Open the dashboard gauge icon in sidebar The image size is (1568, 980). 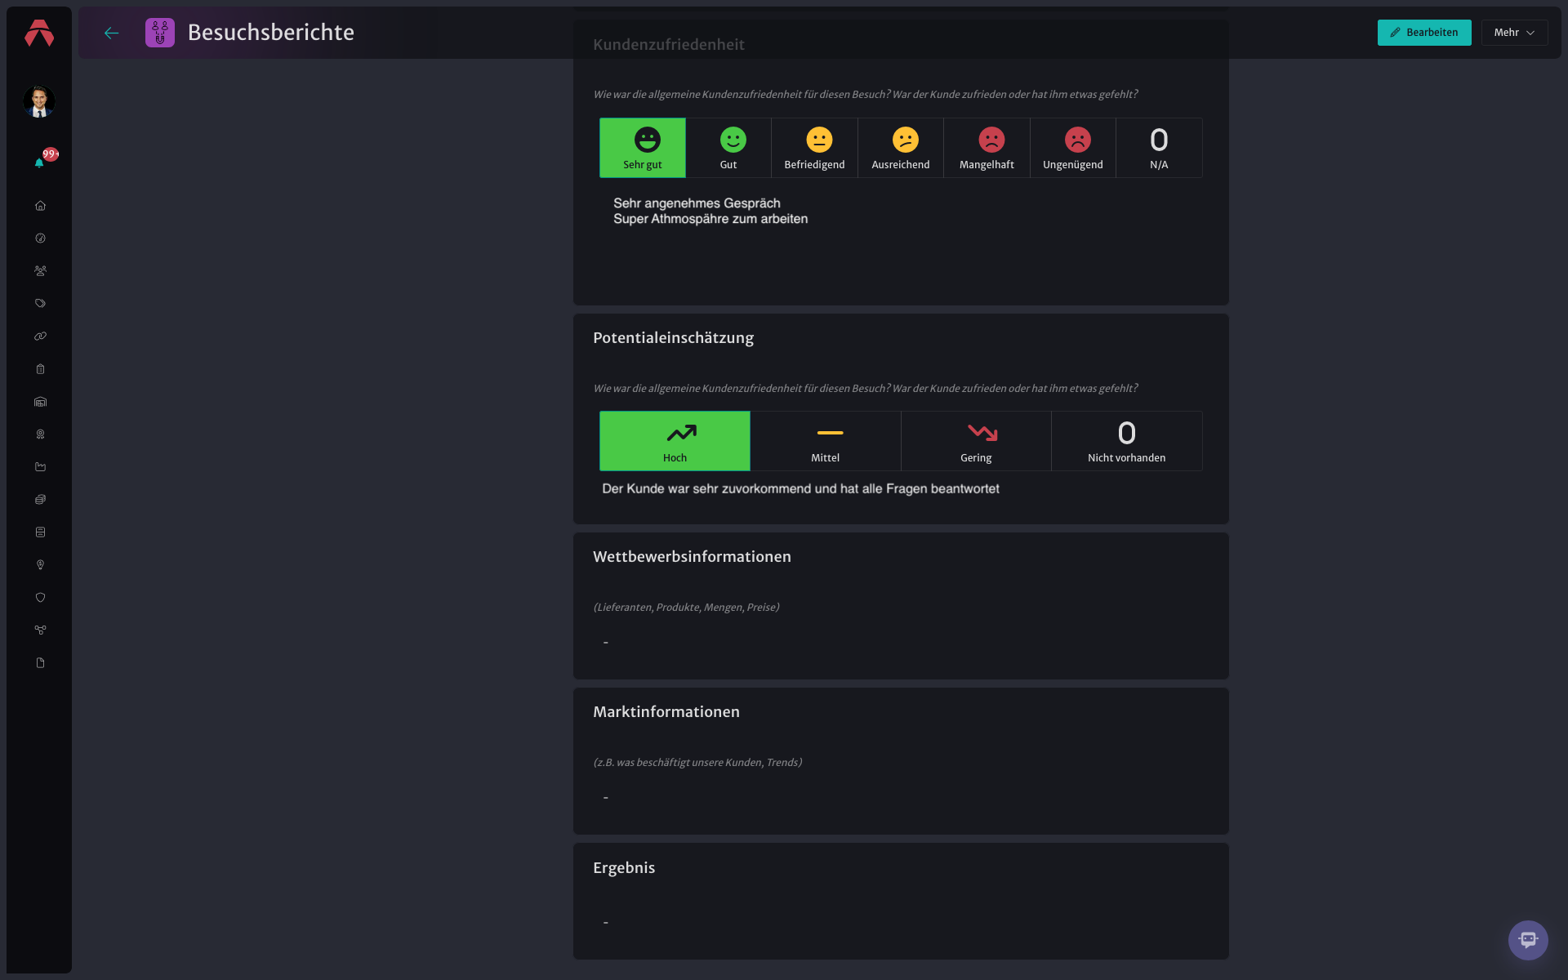click(40, 238)
